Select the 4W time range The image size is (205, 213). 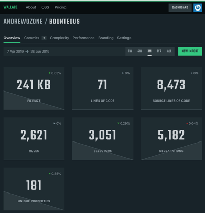point(139,51)
